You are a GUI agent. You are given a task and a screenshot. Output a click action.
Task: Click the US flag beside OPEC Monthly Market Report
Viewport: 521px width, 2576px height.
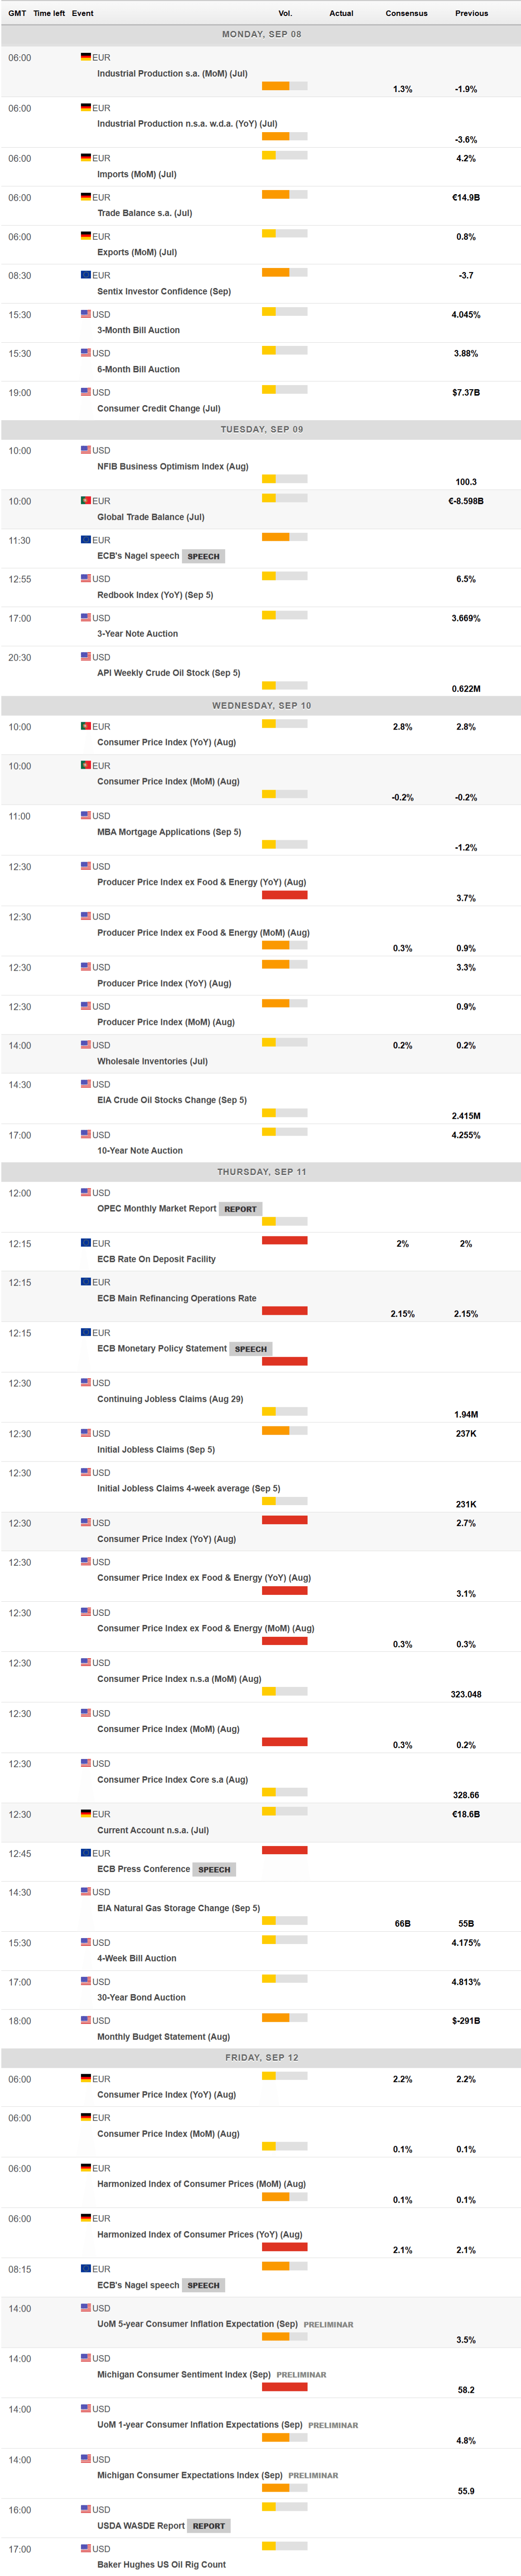click(x=86, y=1193)
